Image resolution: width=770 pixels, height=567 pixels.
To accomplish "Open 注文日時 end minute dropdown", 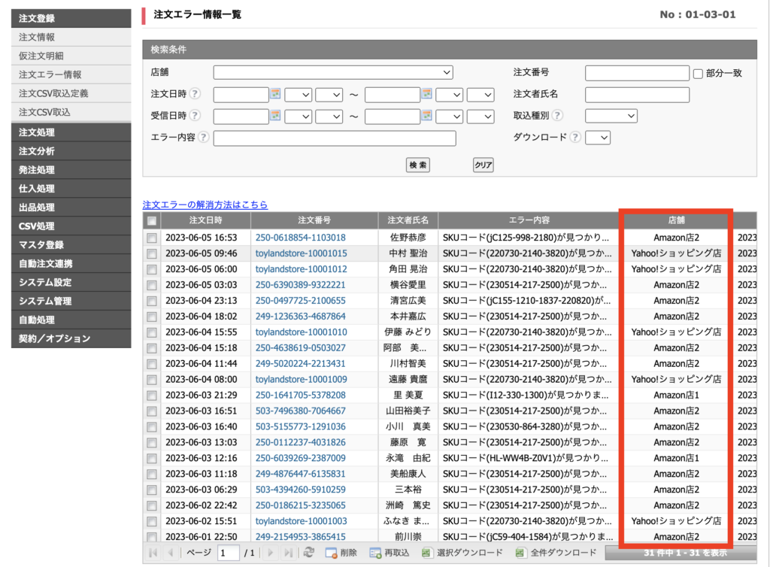I will (480, 94).
